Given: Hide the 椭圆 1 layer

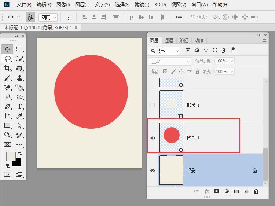Looking at the screenshot, I should [x=153, y=138].
